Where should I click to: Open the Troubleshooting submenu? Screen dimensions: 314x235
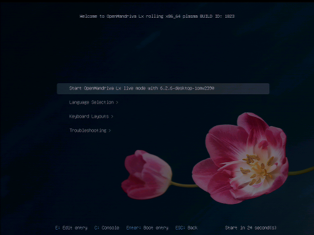pyautogui.click(x=90, y=130)
